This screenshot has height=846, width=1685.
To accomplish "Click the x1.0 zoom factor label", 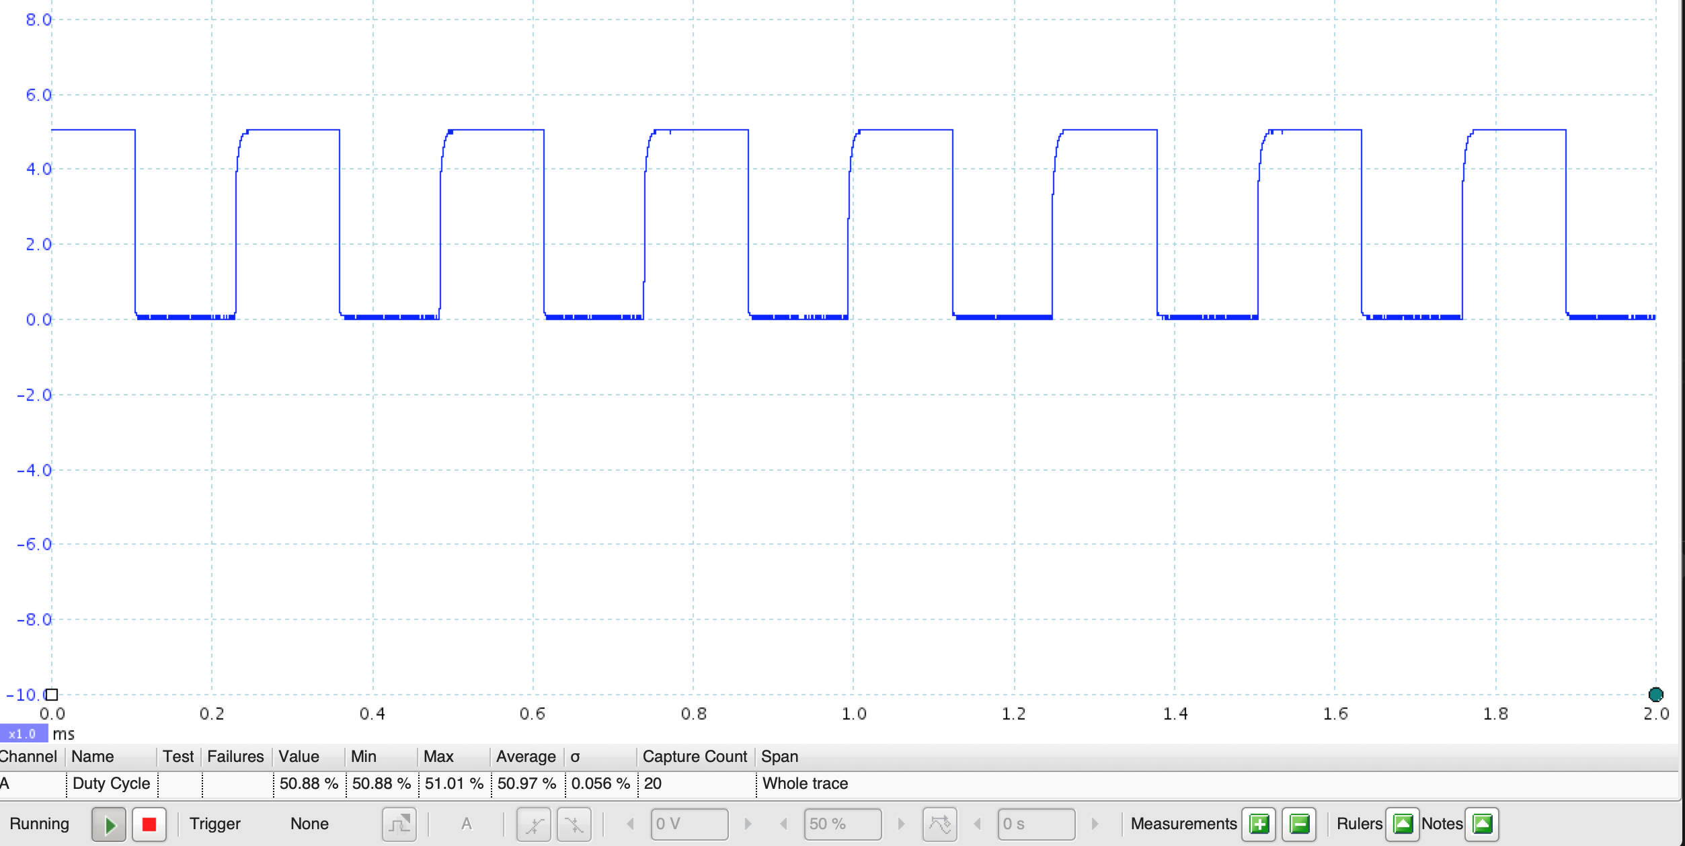I will click(23, 734).
